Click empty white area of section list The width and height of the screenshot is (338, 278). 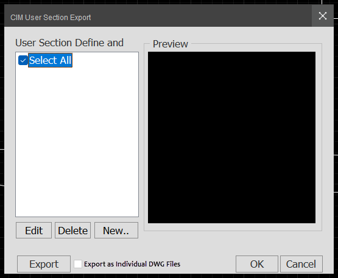tap(77, 142)
